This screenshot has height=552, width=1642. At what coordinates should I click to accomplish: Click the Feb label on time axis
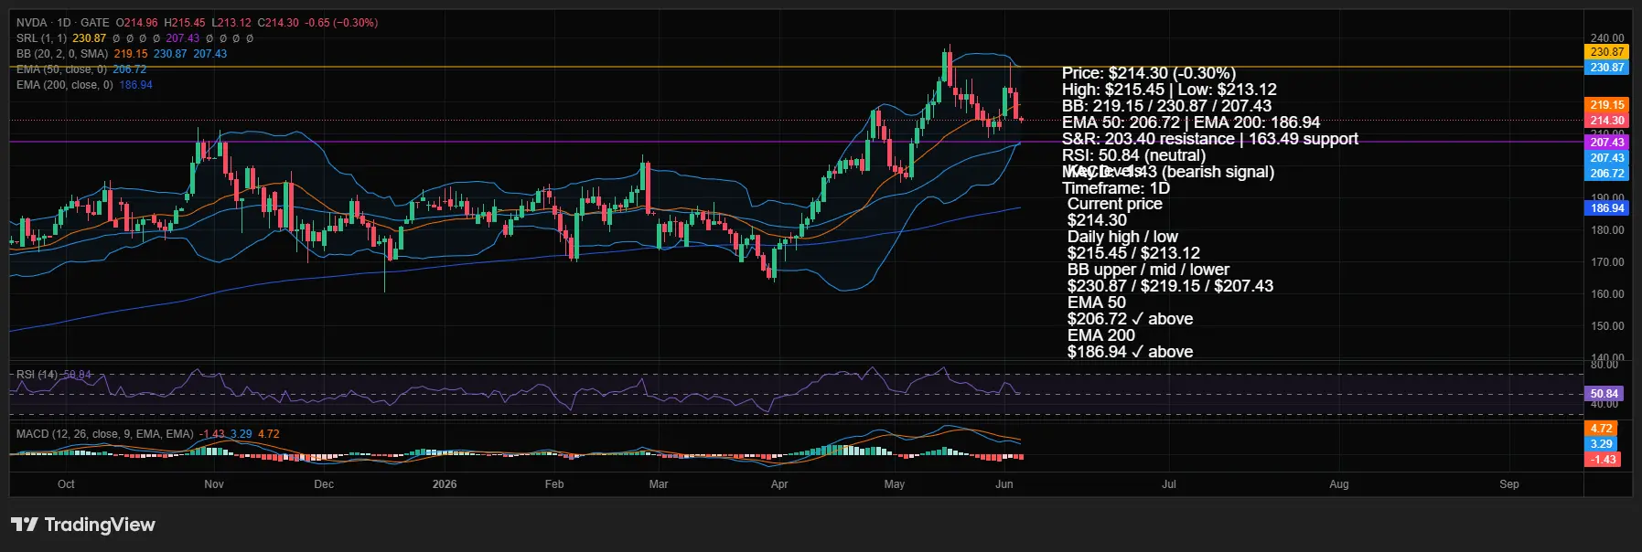pyautogui.click(x=554, y=484)
